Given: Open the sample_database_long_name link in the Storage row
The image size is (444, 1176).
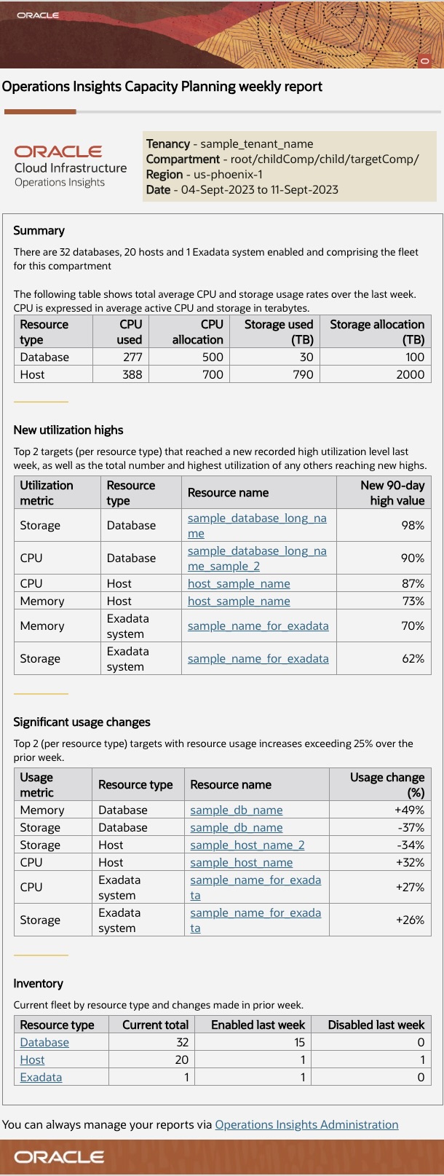Looking at the screenshot, I should pyautogui.click(x=257, y=518).
